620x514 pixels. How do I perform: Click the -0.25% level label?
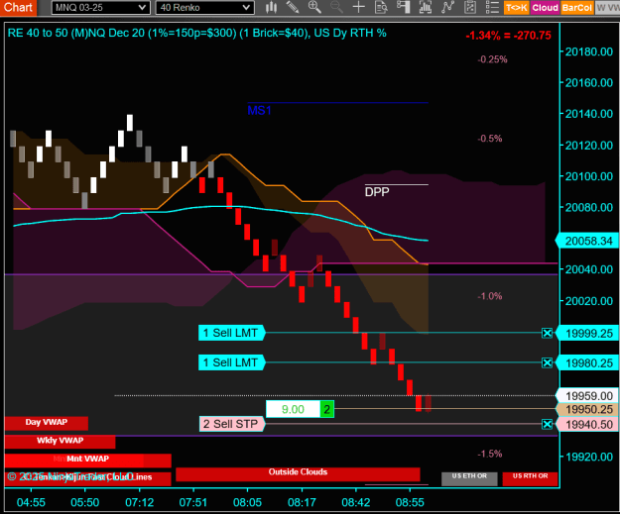pos(492,59)
